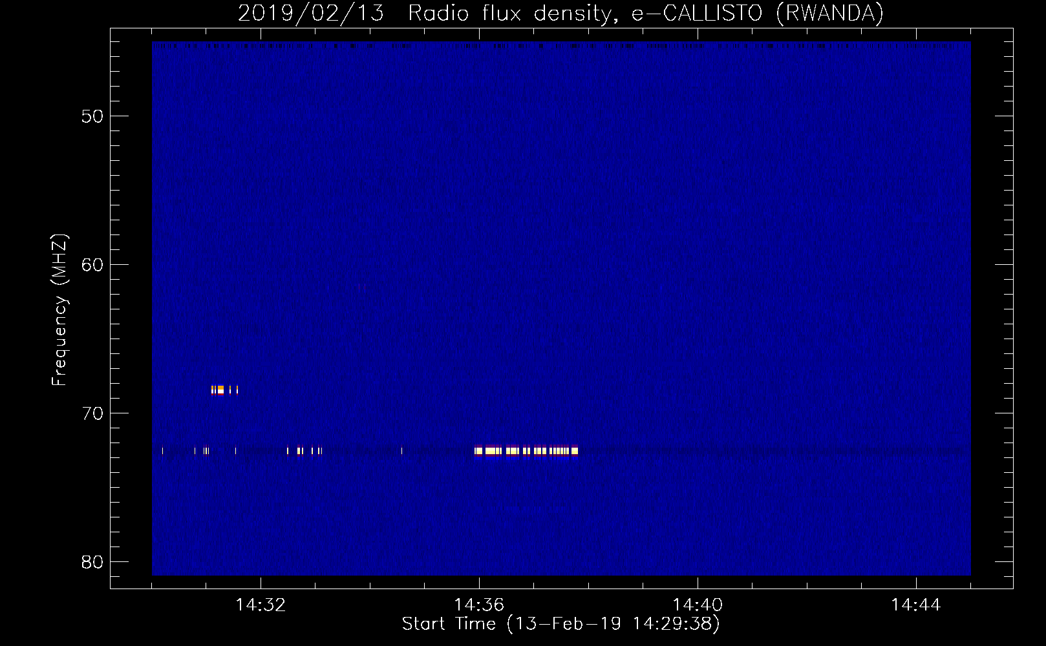Screen dimensions: 1046x646
Task: Click the date "2019/02/13" in the title
Action: 311,13
